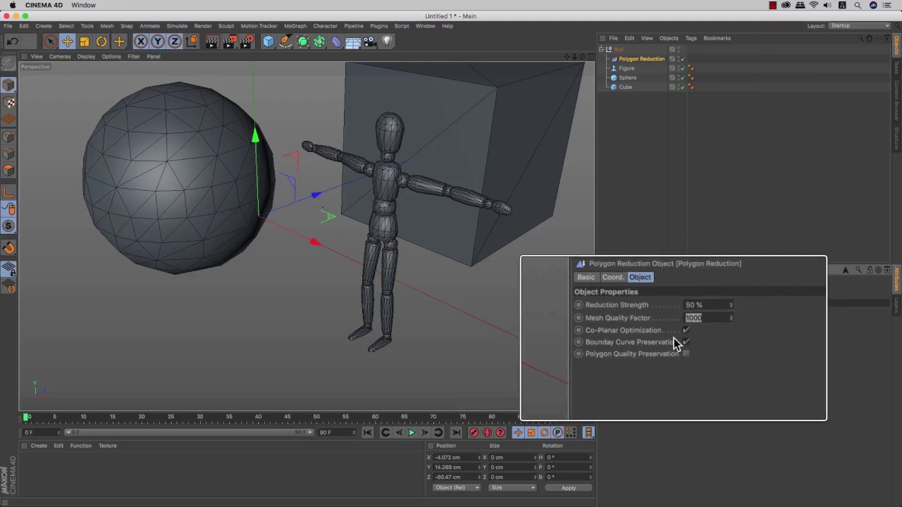Enable Polygon Quality Preservation checkbox
902x507 pixels.
pos(686,353)
